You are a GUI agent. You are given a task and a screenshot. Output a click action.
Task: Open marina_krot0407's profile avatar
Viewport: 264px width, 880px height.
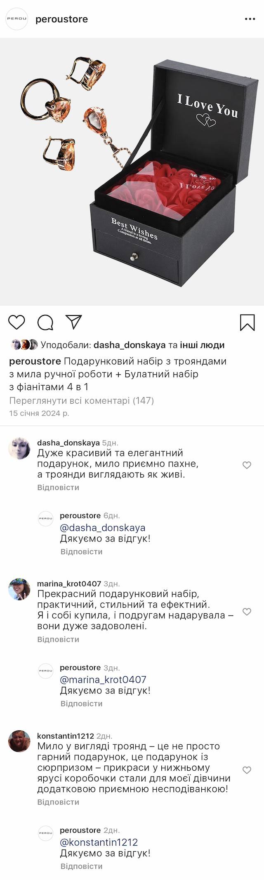click(x=19, y=589)
